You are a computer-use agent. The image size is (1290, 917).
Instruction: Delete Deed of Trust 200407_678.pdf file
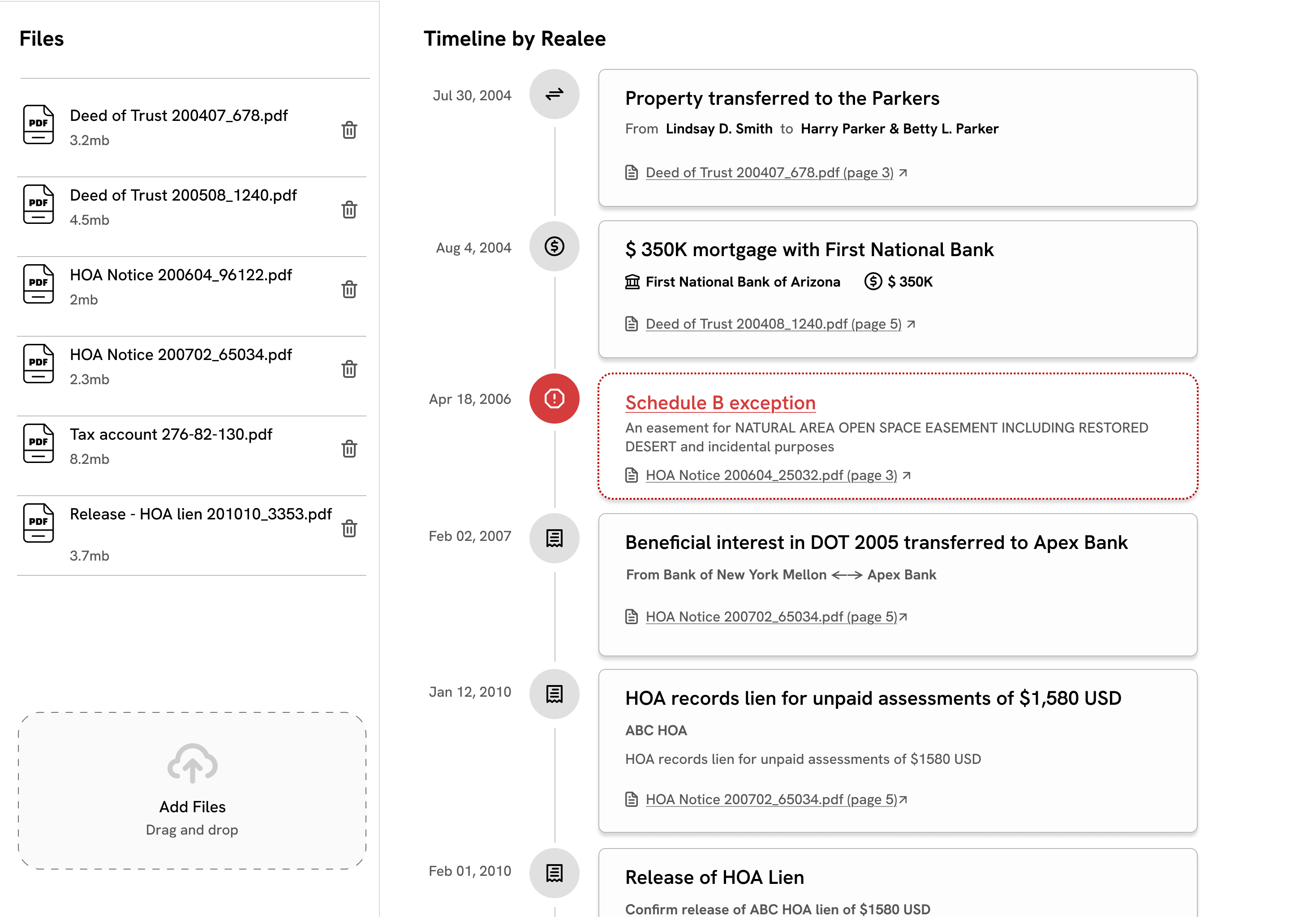tap(349, 130)
